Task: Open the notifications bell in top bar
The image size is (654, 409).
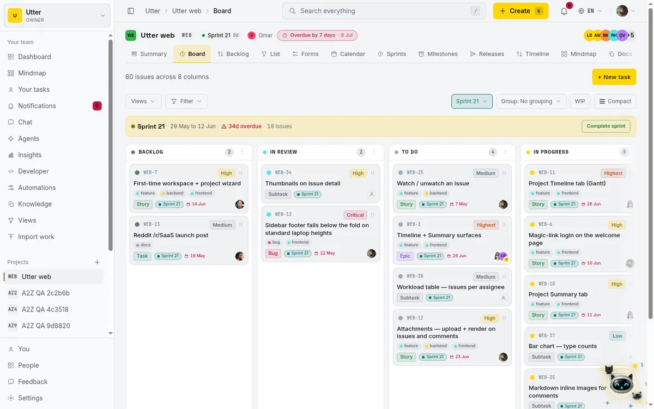Action: (564, 11)
